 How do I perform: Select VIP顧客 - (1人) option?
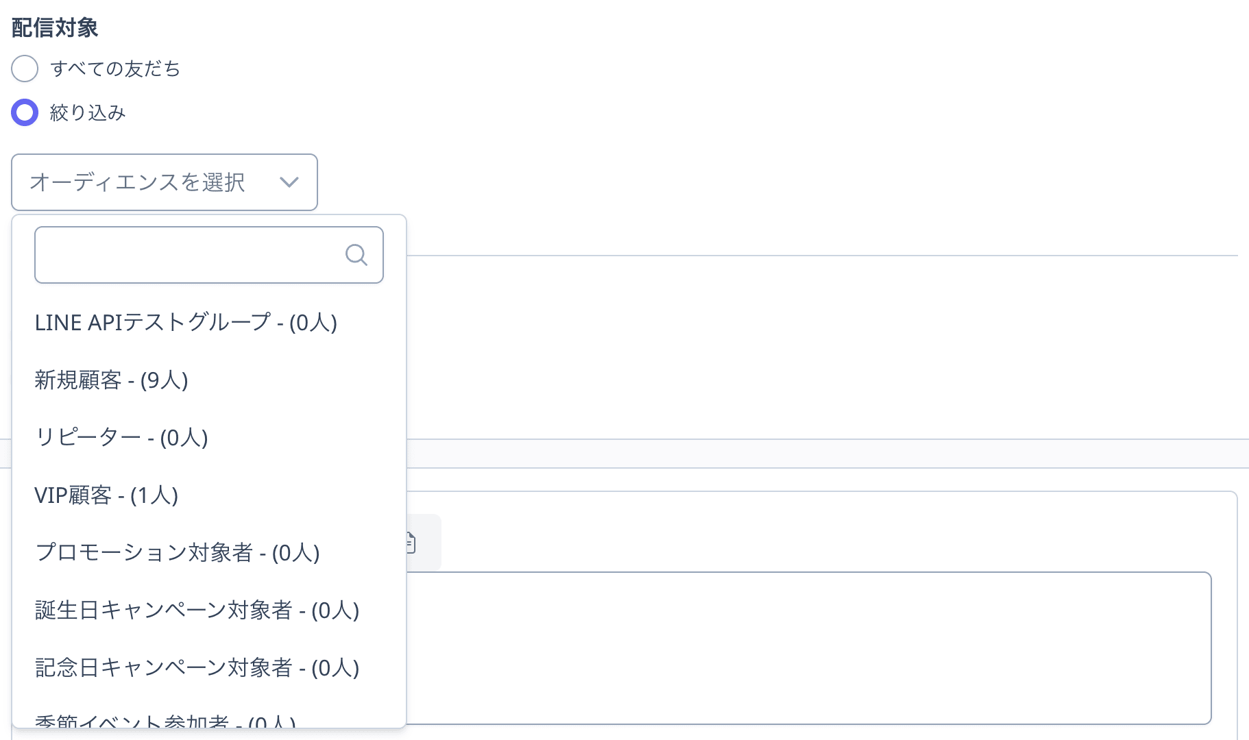point(209,495)
